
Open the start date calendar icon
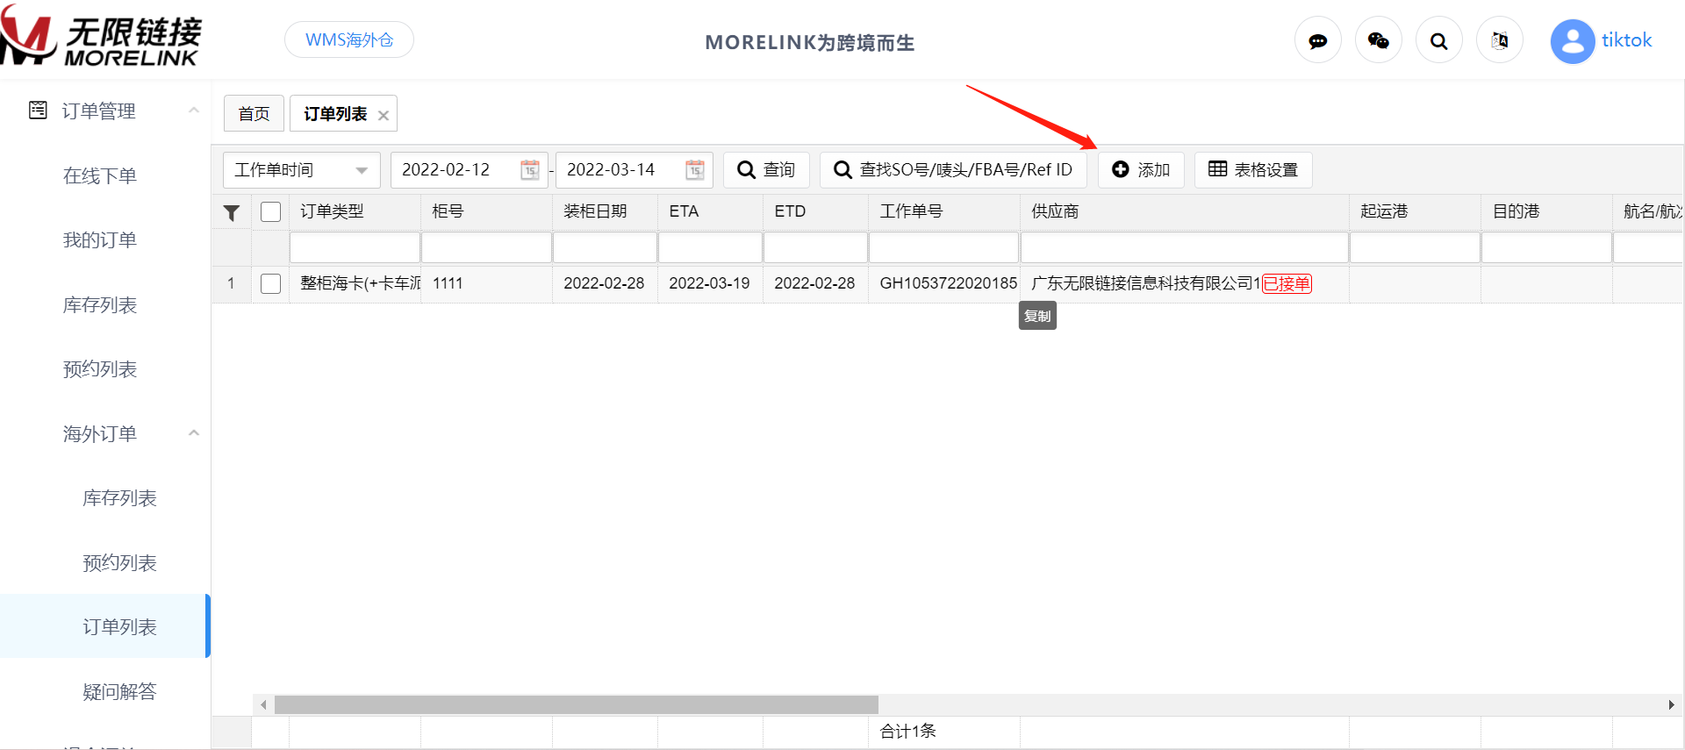pos(530,170)
